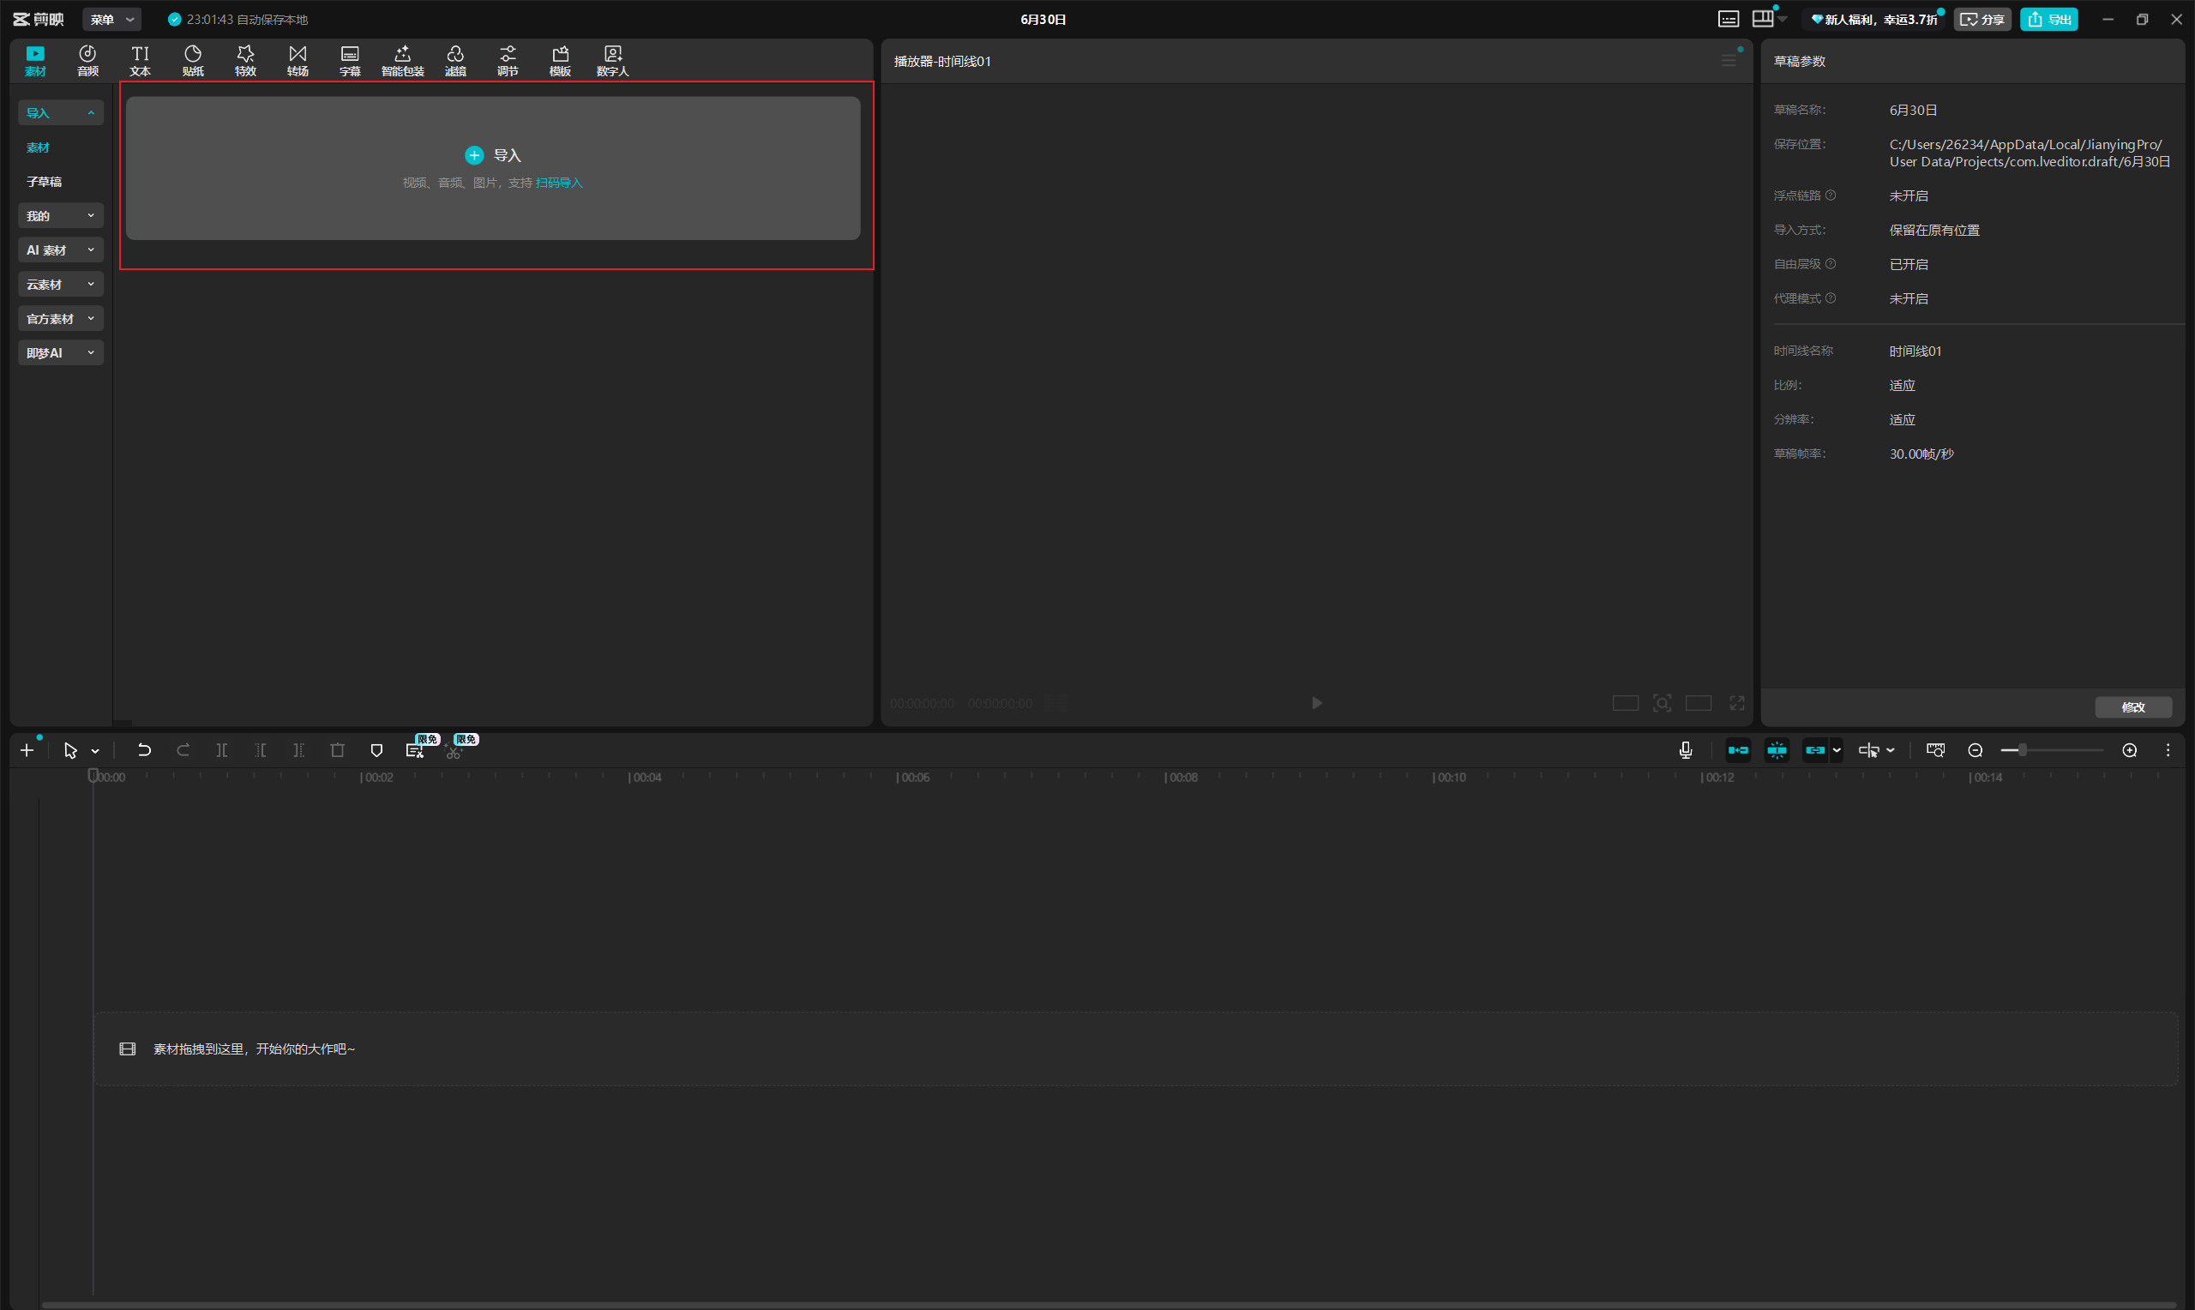Click the timeline zoom slider handle

(2021, 750)
